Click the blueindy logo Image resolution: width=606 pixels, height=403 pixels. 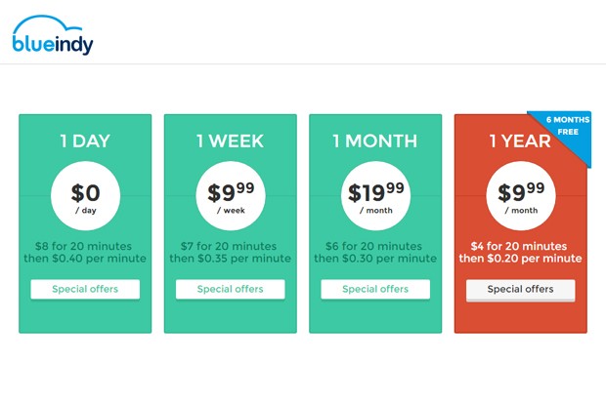53,35
